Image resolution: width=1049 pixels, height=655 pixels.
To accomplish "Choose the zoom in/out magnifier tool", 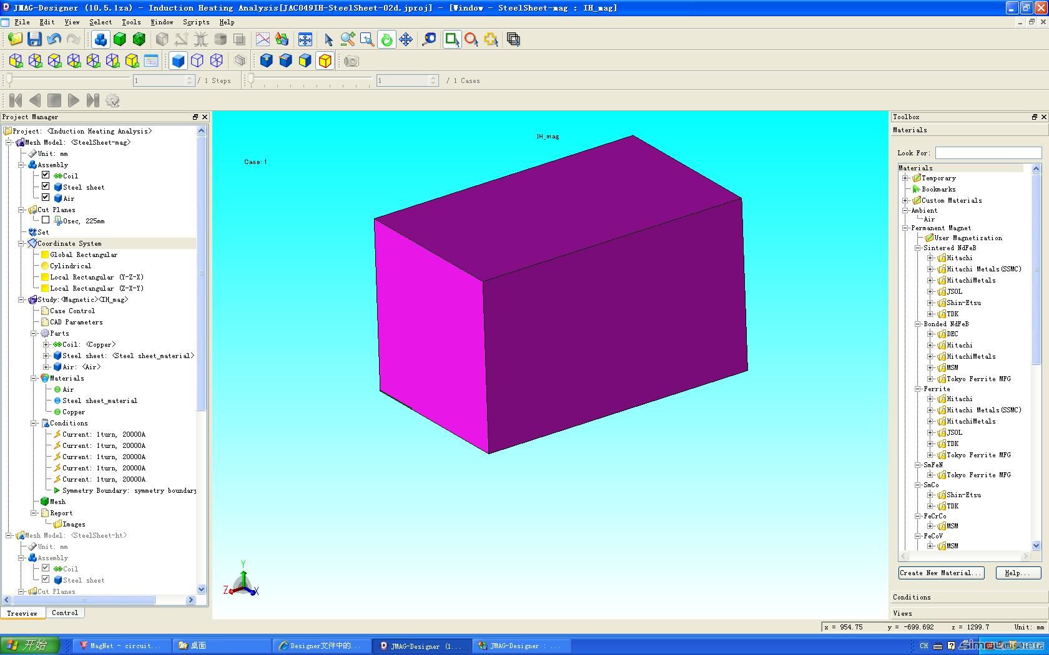I will pyautogui.click(x=348, y=39).
